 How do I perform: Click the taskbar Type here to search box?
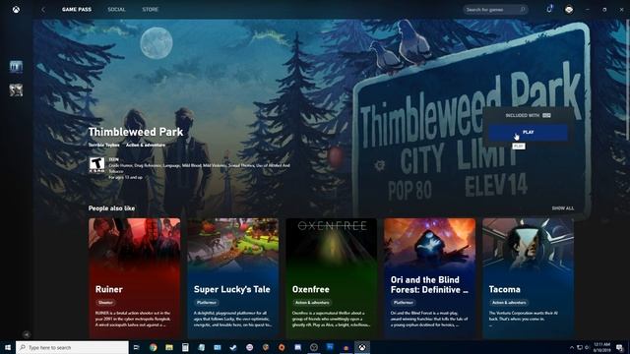click(72, 347)
